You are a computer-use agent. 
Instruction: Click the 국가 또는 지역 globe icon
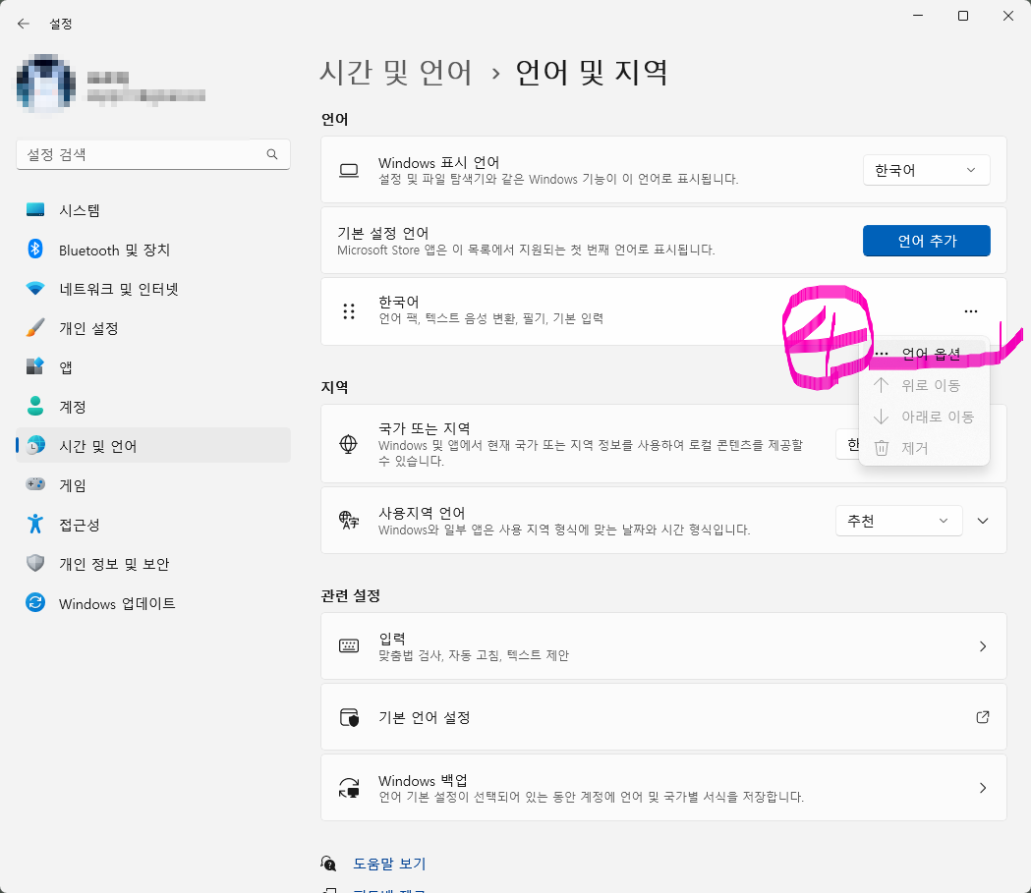click(x=349, y=444)
